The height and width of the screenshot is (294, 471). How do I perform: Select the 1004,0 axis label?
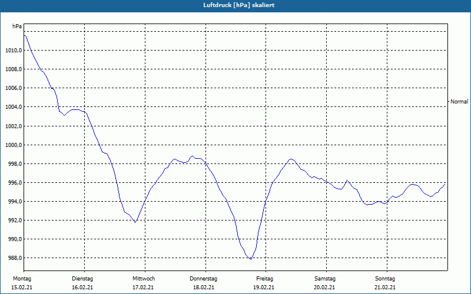[x=14, y=107]
